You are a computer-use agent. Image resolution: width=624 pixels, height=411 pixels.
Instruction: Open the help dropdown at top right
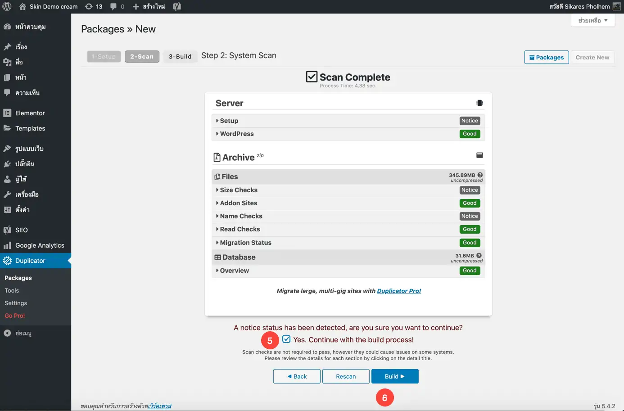[x=593, y=20]
